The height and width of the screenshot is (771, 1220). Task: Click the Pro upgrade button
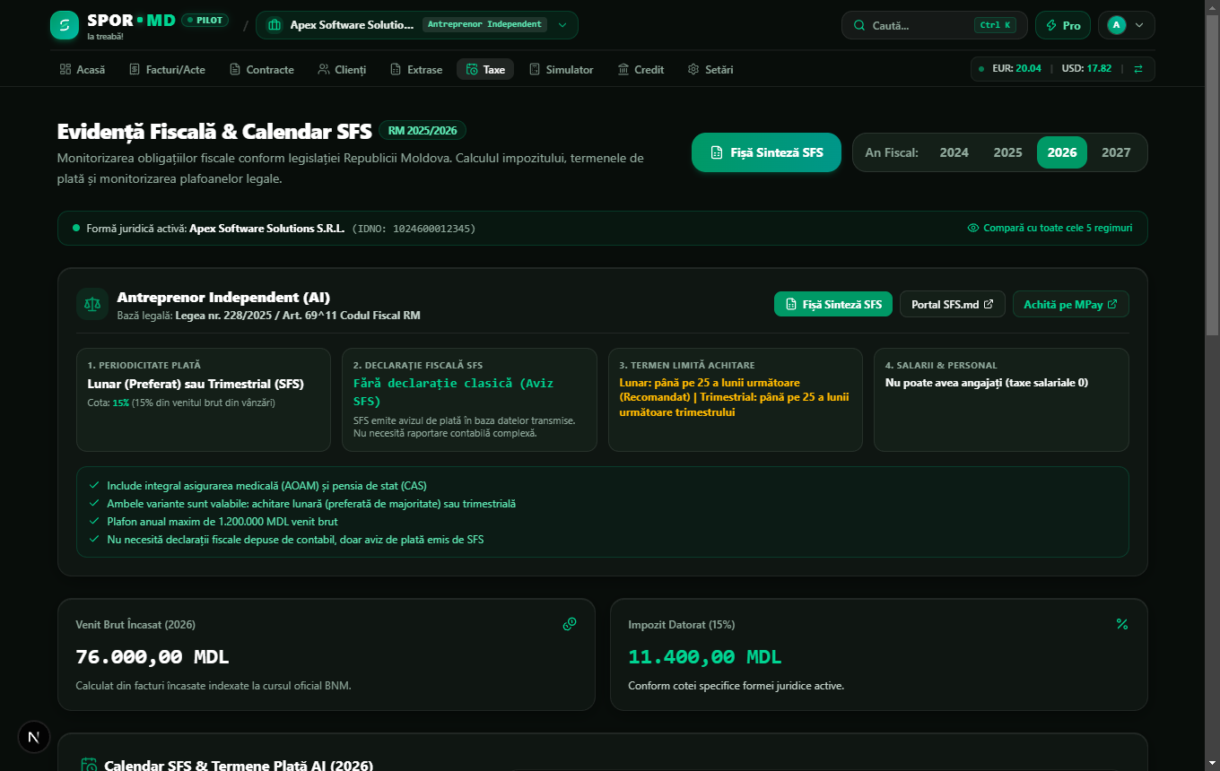point(1063,25)
